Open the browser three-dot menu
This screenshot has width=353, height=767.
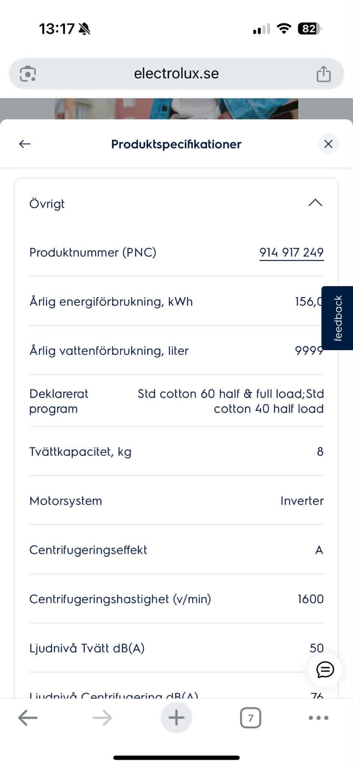coord(318,718)
